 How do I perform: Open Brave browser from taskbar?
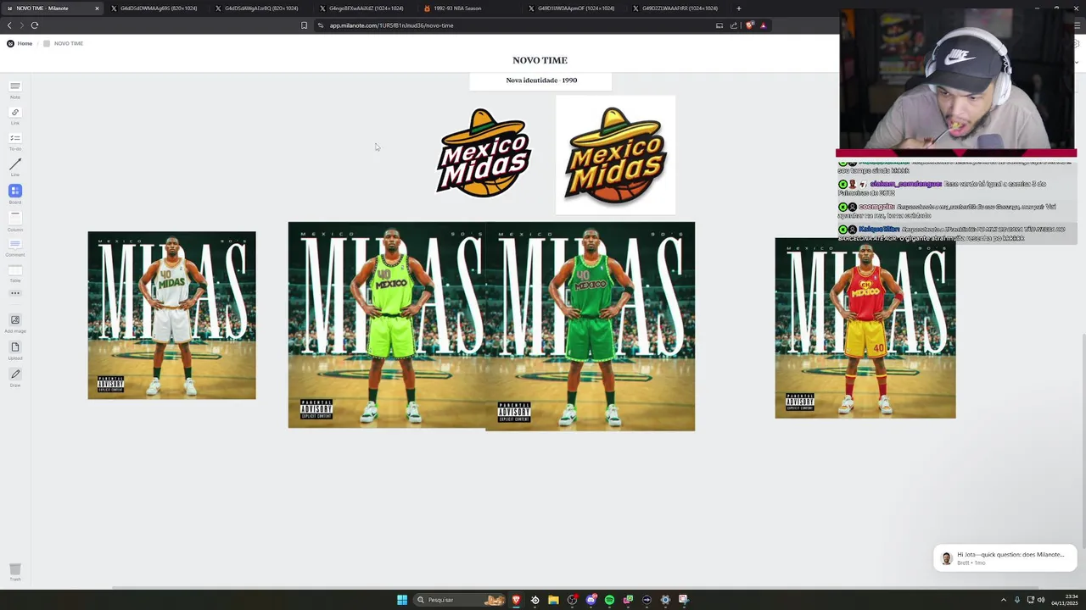pyautogui.click(x=516, y=600)
